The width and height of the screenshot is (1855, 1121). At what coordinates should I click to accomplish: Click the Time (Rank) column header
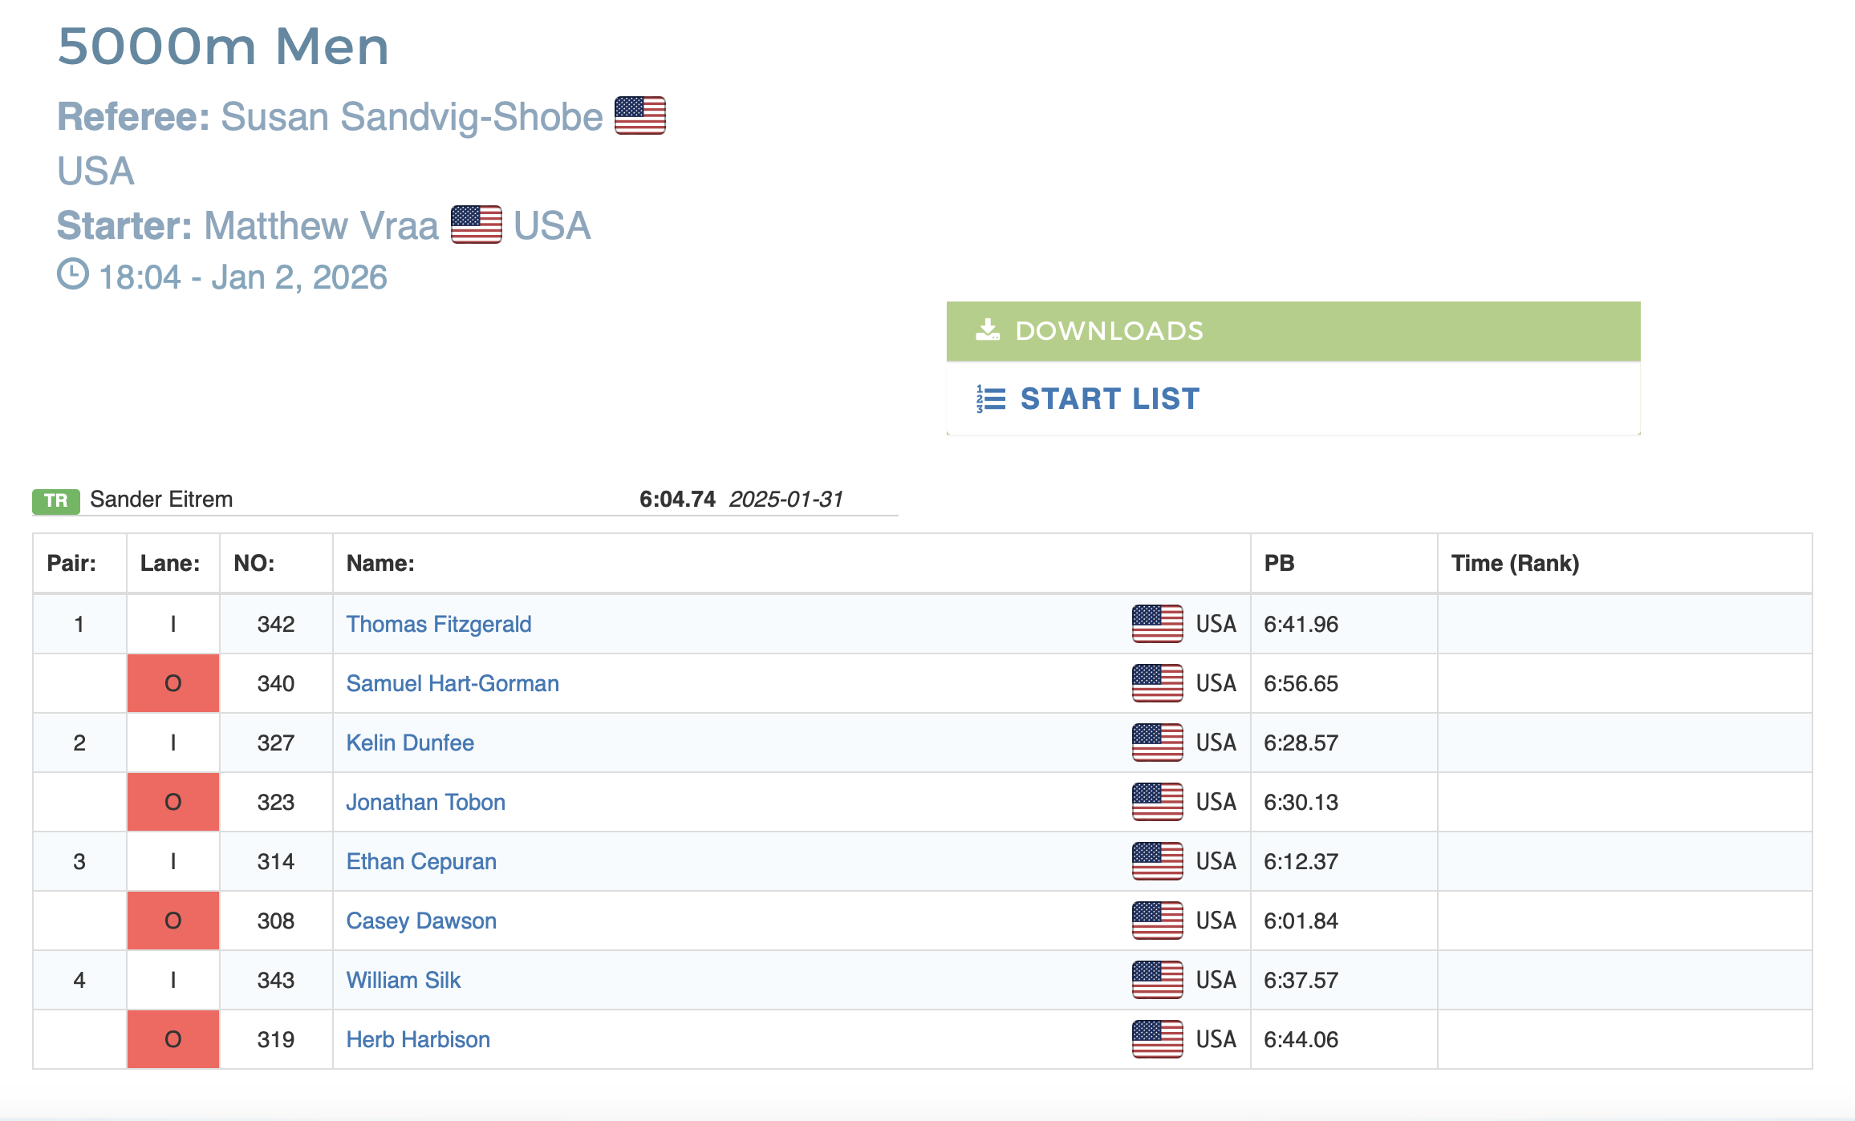(1515, 563)
